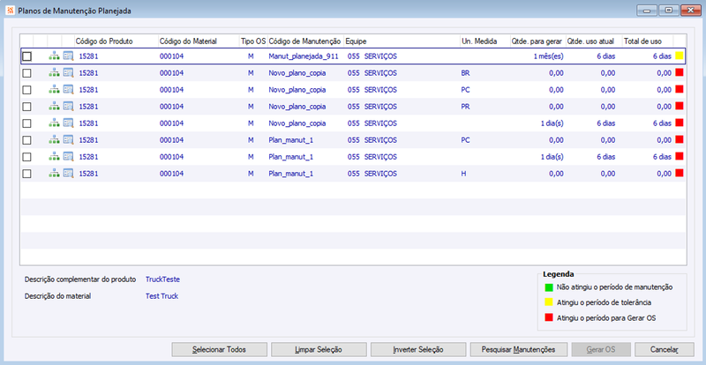Check the Plan_manut_1 PC row checkbox

(27, 140)
